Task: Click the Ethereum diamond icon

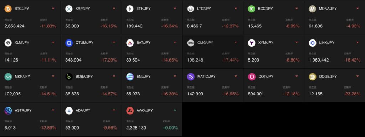Action: click(x=130, y=9)
